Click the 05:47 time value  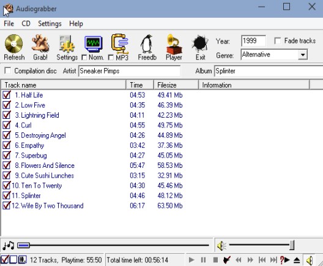point(138,165)
